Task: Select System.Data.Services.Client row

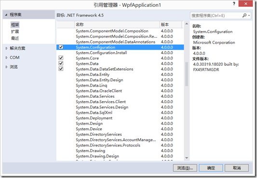Action: (x=120, y=102)
